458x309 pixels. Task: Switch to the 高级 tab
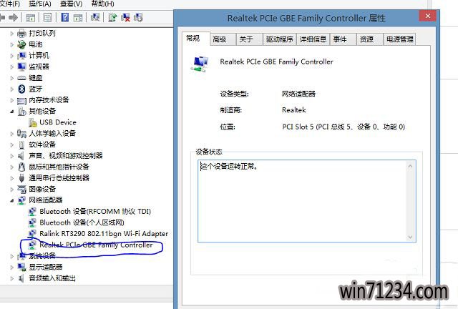[x=223, y=39]
